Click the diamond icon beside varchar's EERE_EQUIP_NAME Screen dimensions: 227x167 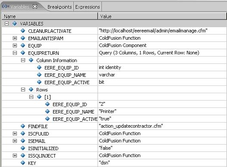coord(39,75)
